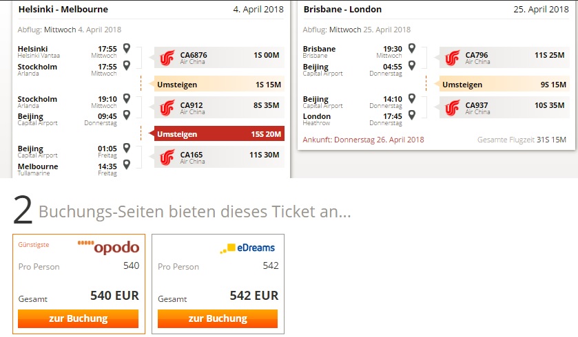This screenshot has height=337, width=578.
Task: Click the Air China logo on flight CA165
Action: (167, 157)
